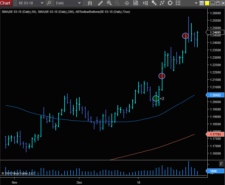Screen dimensions: 225x185
Task: Click the Dec label on time axis
Action: point(79,182)
